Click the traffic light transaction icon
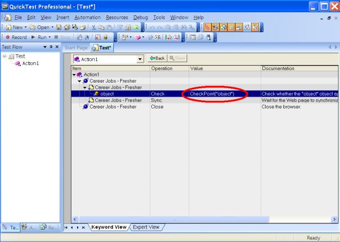The height and width of the screenshot is (242, 340). [105, 37]
